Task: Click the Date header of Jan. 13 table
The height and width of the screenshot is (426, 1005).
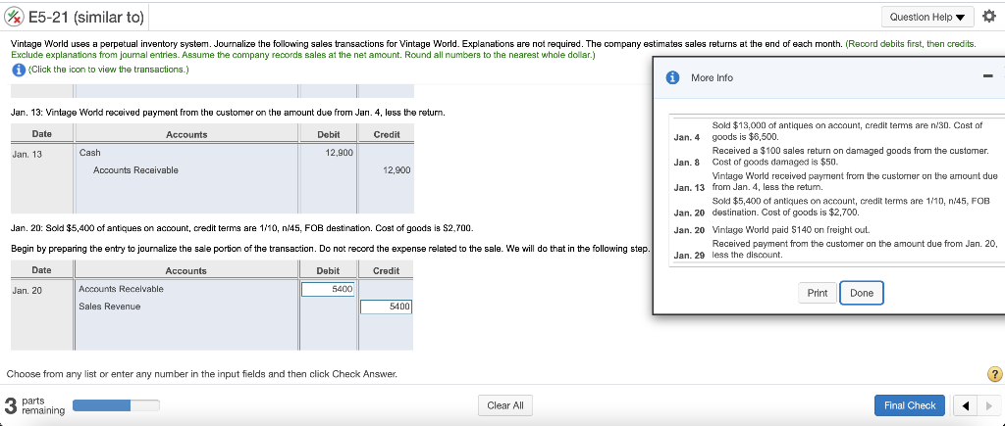Action: (x=42, y=134)
